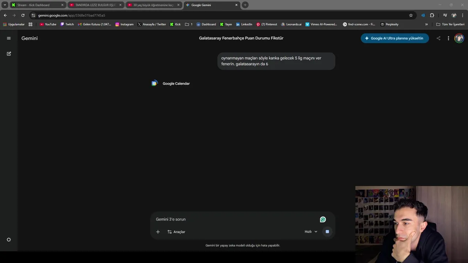Image resolution: width=468 pixels, height=263 pixels.
Task: Bookmark this page with the star icon
Action: click(411, 15)
